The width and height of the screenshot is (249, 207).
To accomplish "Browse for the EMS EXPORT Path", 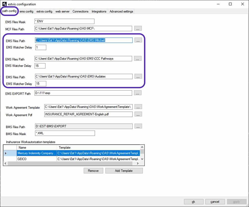I will point(138,93).
